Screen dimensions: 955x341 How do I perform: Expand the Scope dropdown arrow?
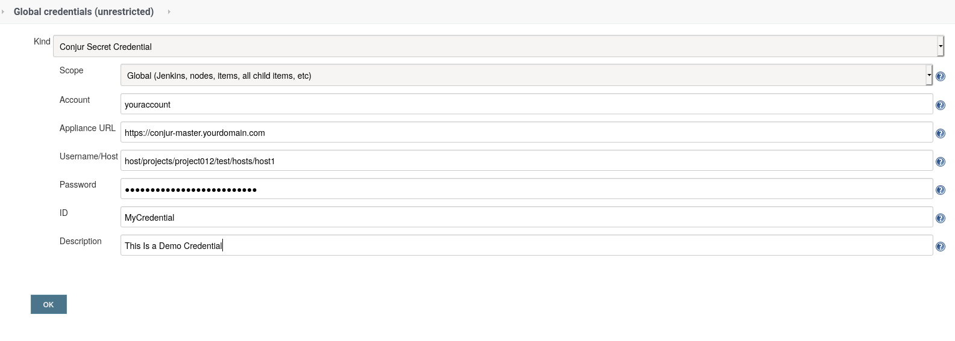point(929,75)
